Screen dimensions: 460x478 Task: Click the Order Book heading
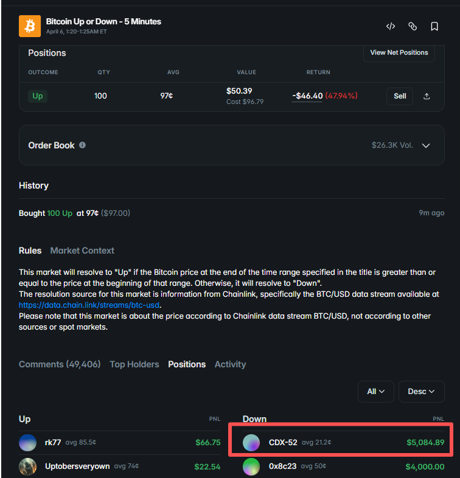[51, 145]
